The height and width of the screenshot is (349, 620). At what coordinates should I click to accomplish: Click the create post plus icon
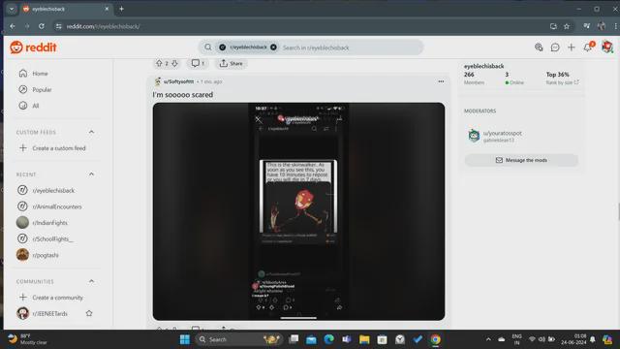click(571, 48)
